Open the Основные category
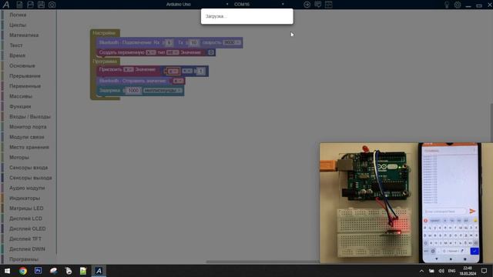This screenshot has height=277, width=493. (x=22, y=65)
